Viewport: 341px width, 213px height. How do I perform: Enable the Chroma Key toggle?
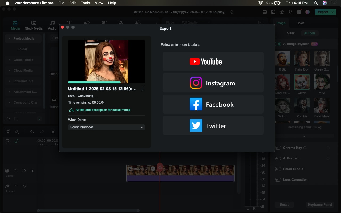click(x=278, y=148)
